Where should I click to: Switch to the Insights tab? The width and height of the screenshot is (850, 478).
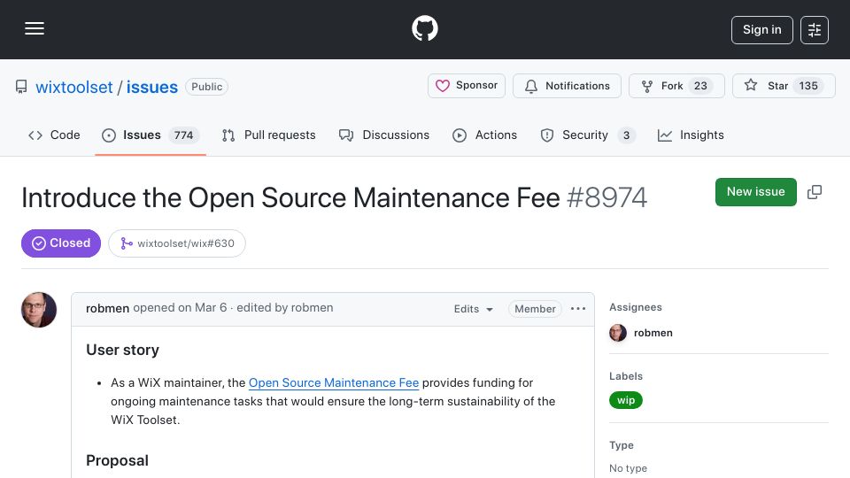[x=691, y=135]
